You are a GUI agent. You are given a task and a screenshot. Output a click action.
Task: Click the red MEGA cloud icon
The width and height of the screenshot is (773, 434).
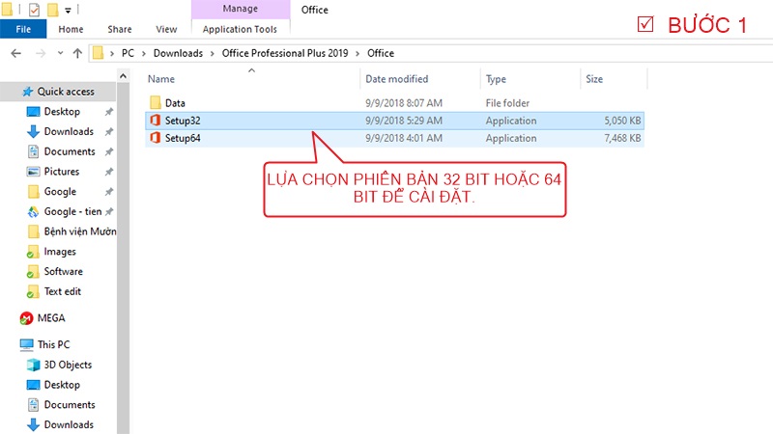[x=26, y=319]
